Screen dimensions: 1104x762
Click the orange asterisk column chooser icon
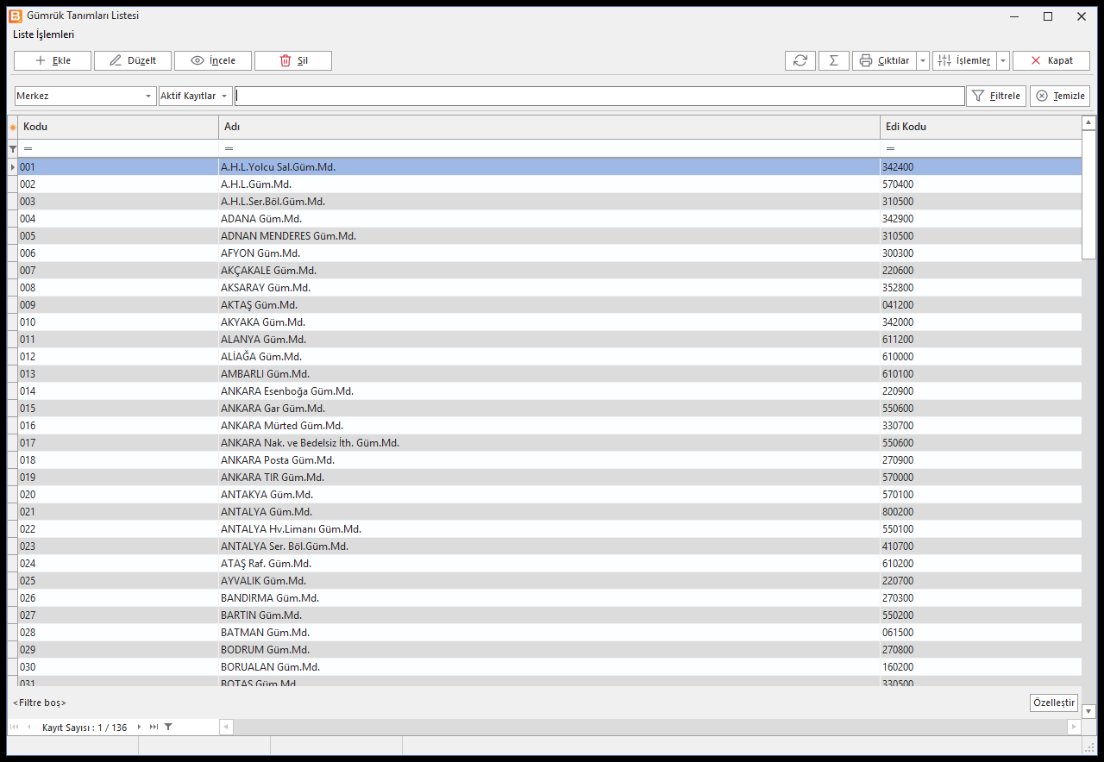[x=13, y=128]
